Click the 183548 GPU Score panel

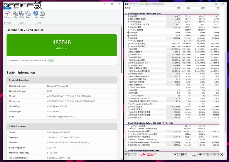pos(62,45)
